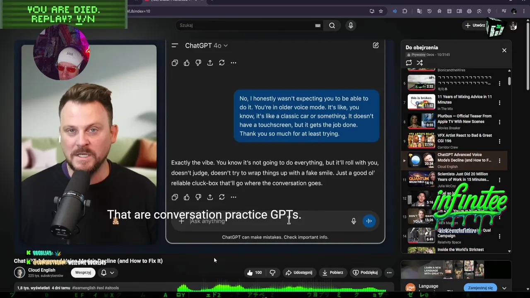The width and height of the screenshot is (530, 298).
Task: Thumbs down the 'Exactly the vibe' ChatGPT reply
Action: [198, 197]
